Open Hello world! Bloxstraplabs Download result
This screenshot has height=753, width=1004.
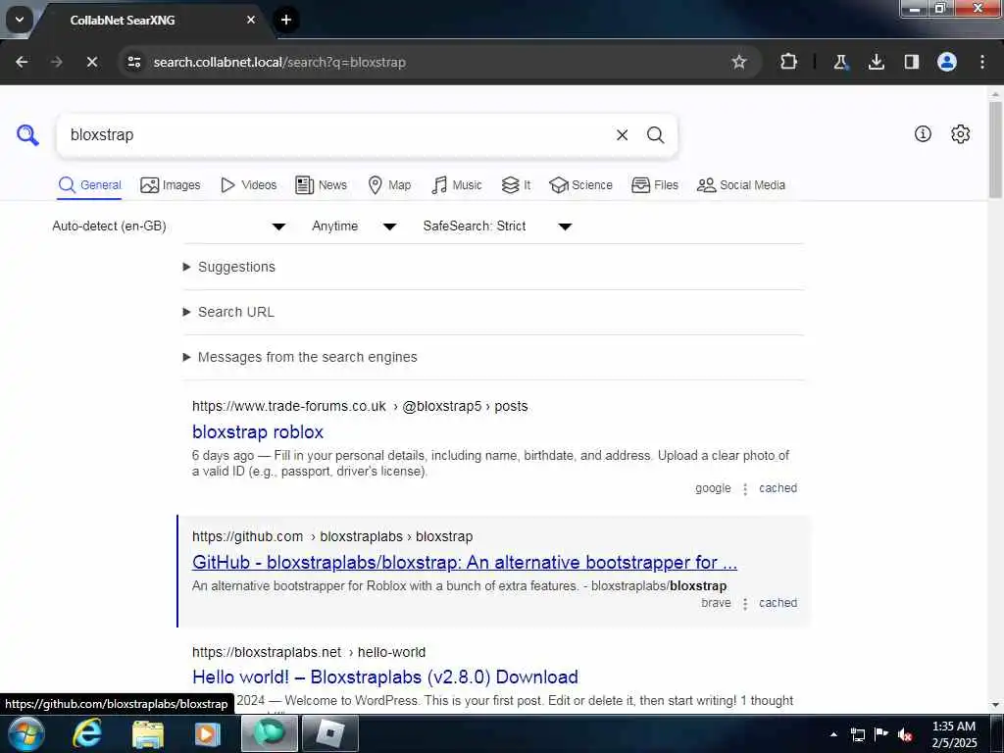point(384,678)
